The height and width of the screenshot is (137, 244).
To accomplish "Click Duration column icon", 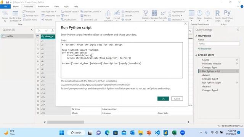I will point(207,16).
